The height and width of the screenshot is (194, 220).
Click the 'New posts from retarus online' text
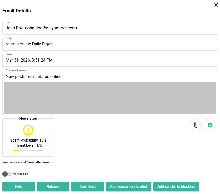coord(33,76)
